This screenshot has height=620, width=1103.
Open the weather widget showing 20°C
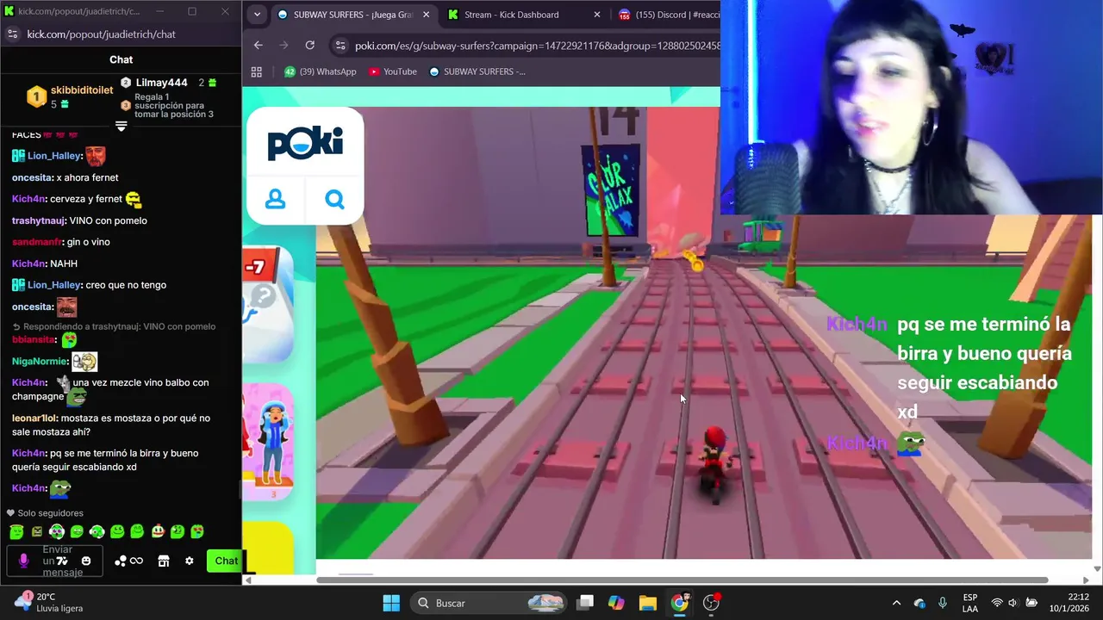point(50,603)
